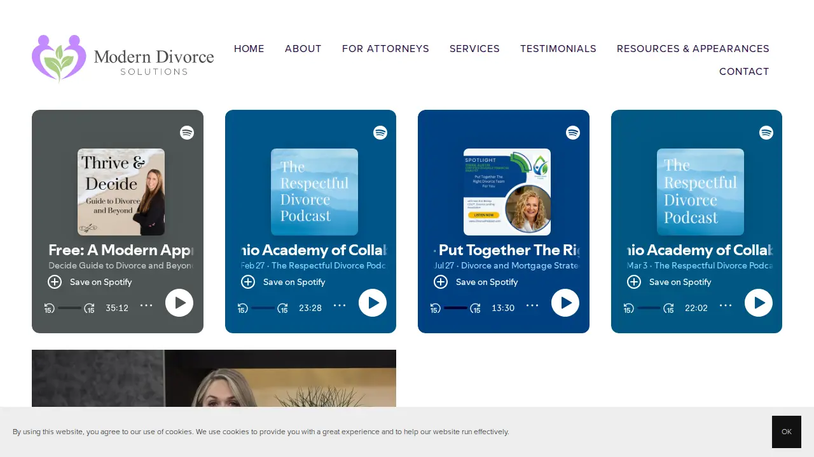Screen dimensions: 814x457
Task: View the Testimonials page
Action: 558,49
